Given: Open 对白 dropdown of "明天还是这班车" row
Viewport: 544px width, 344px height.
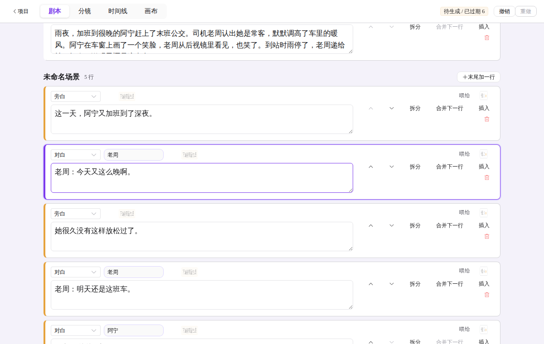Looking at the screenshot, I should [x=76, y=272].
